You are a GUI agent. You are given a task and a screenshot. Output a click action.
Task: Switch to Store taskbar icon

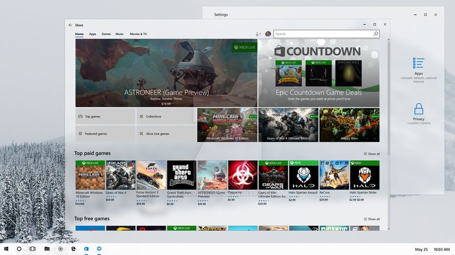(x=86, y=248)
